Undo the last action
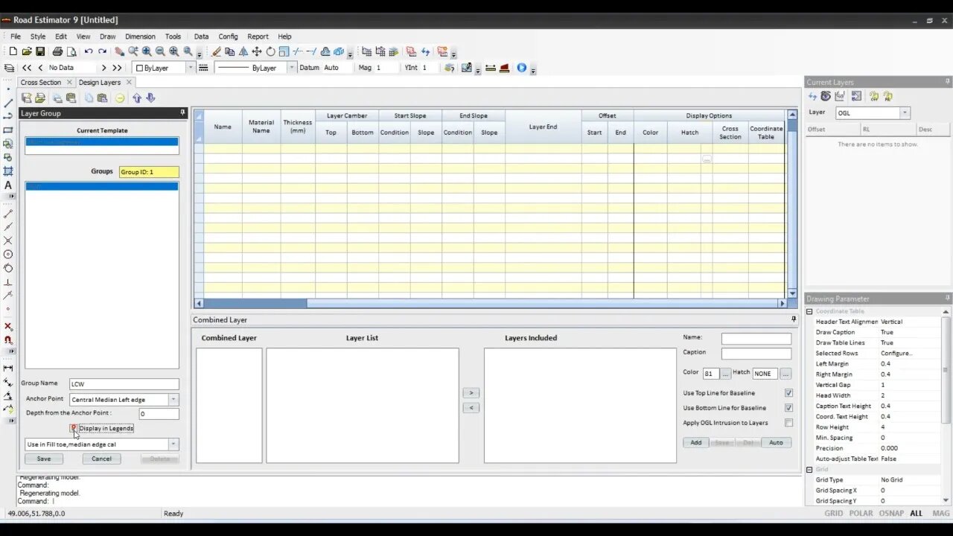Screen dimensions: 953x536 coord(89,51)
